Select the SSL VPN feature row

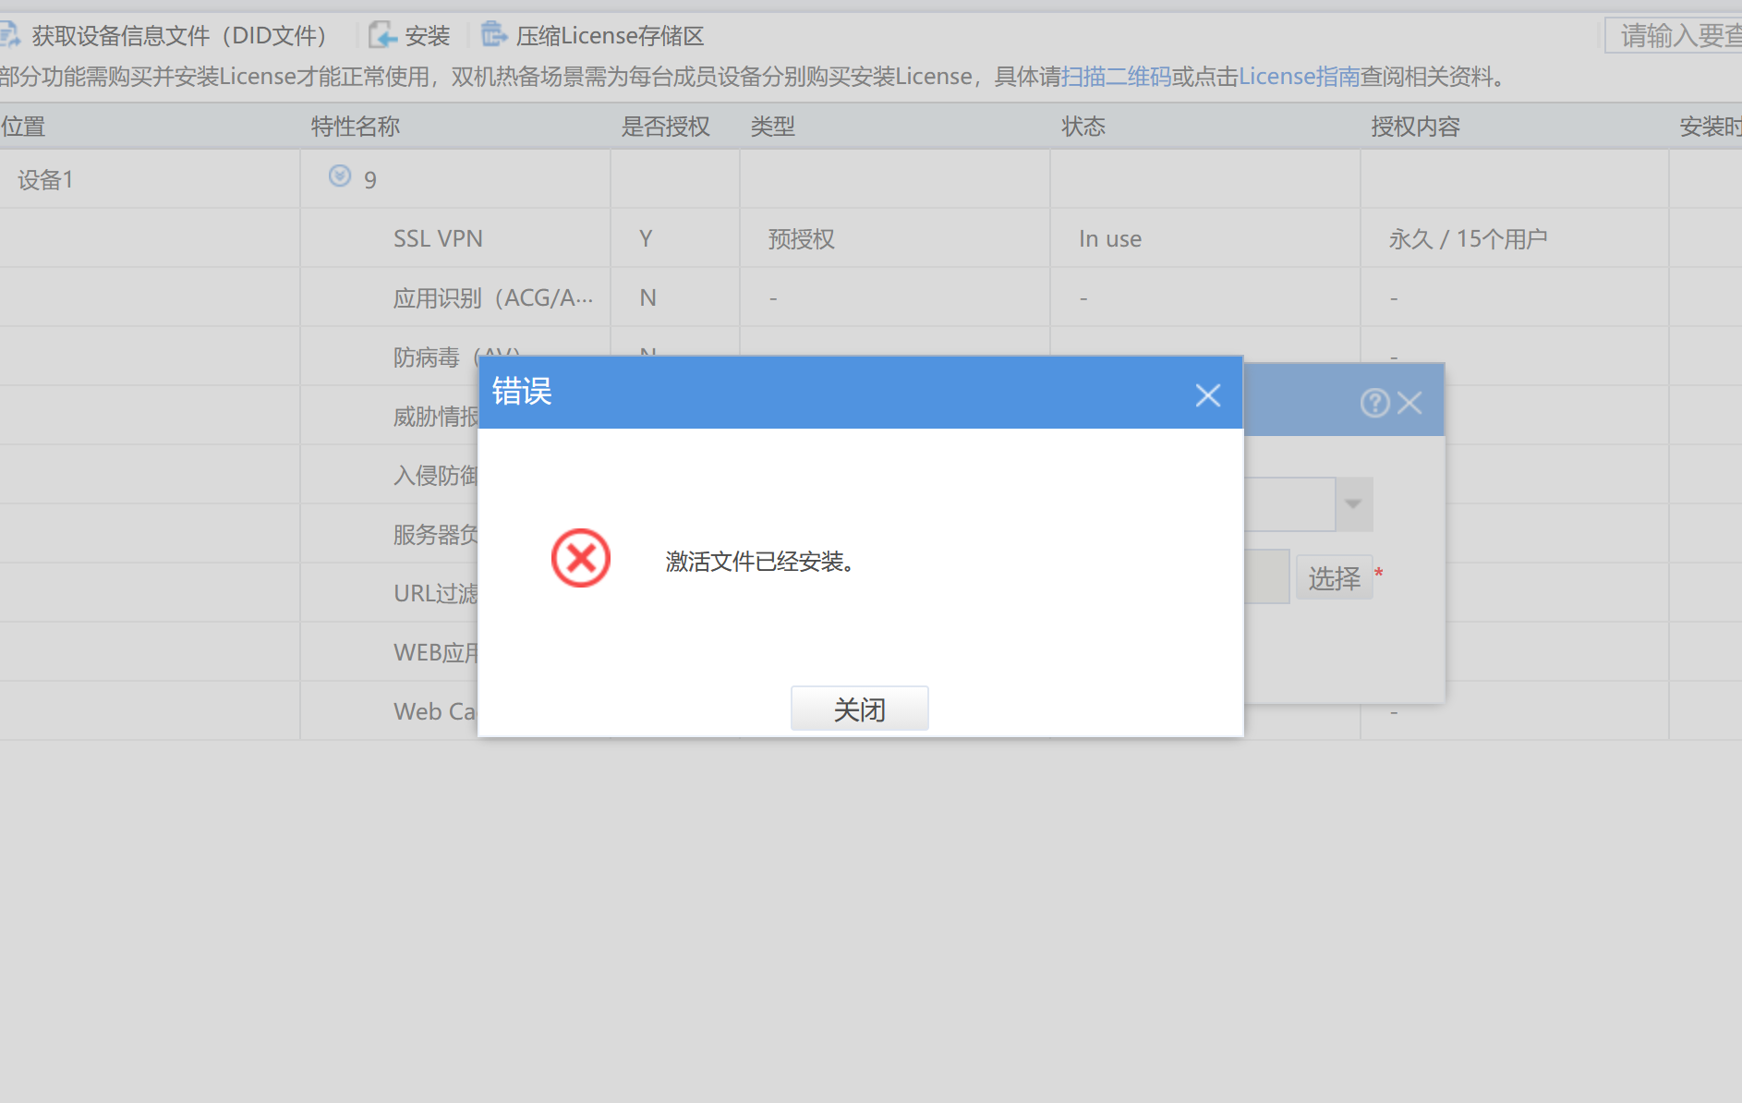coord(438,238)
